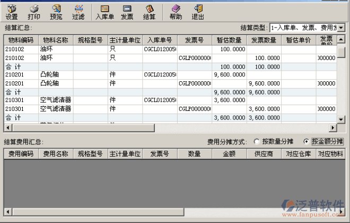
Task: Click upper table vertical scrollbar thumb
Action: coord(341,52)
